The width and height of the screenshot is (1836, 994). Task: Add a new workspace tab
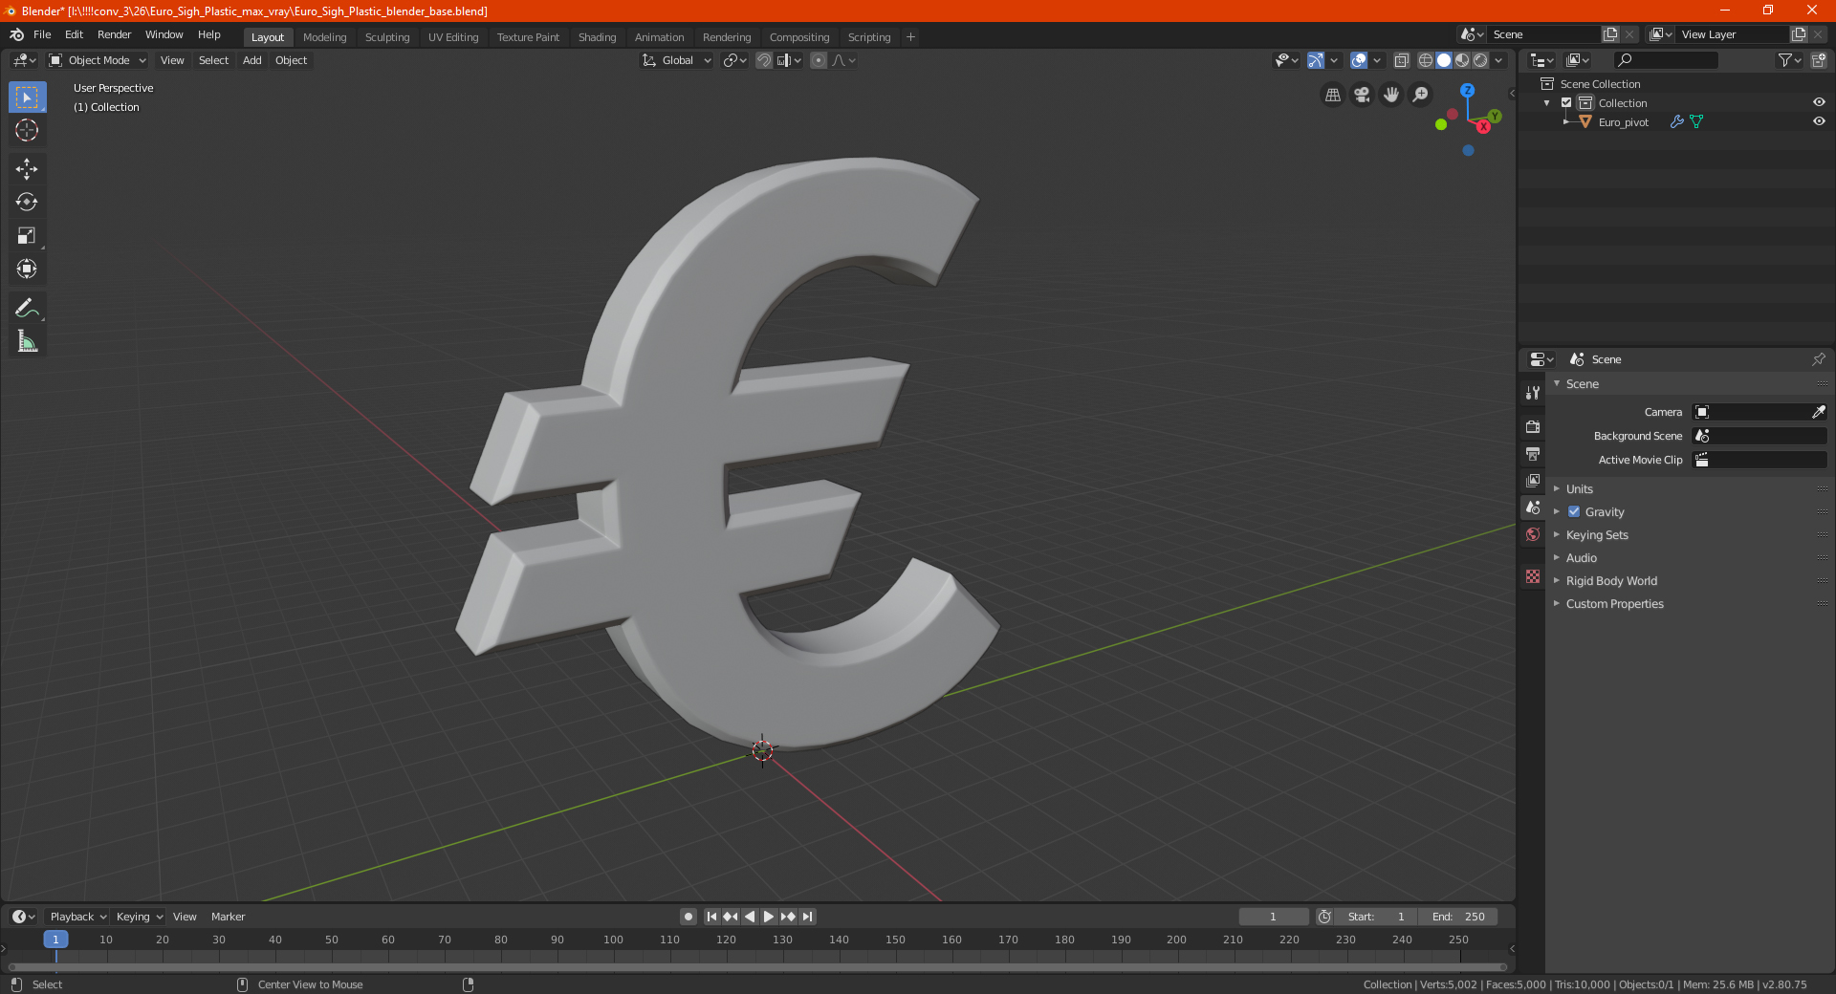click(910, 37)
